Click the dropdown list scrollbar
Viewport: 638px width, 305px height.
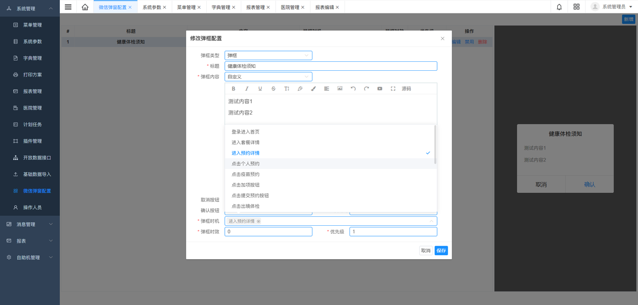point(435,145)
